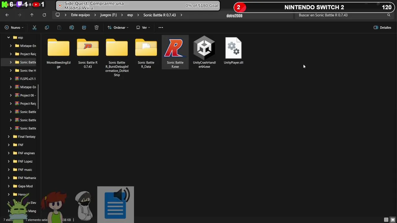Expand the FNF engines folder chevron
This screenshot has width=397, height=223.
point(9,153)
